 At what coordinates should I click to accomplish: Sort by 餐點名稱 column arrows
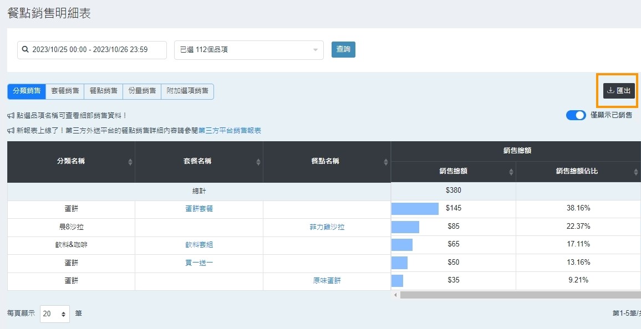[386, 162]
